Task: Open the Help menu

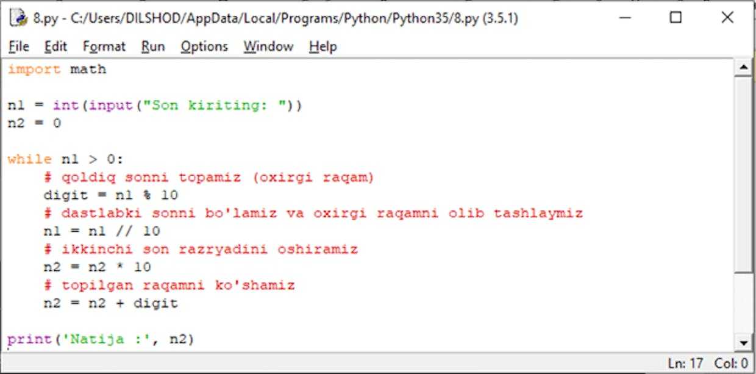Action: (x=323, y=46)
